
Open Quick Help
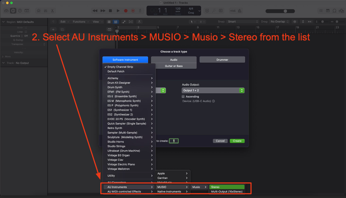point(20,11)
